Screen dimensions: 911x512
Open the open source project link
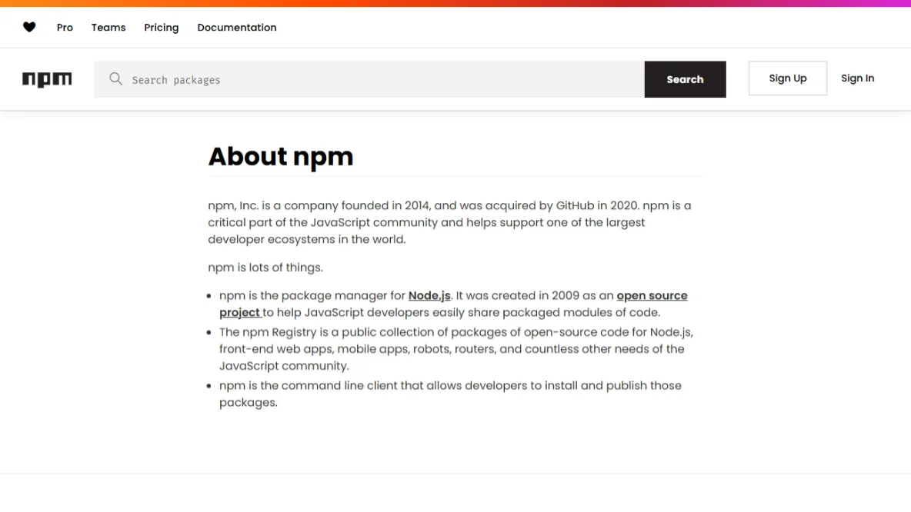[652, 295]
